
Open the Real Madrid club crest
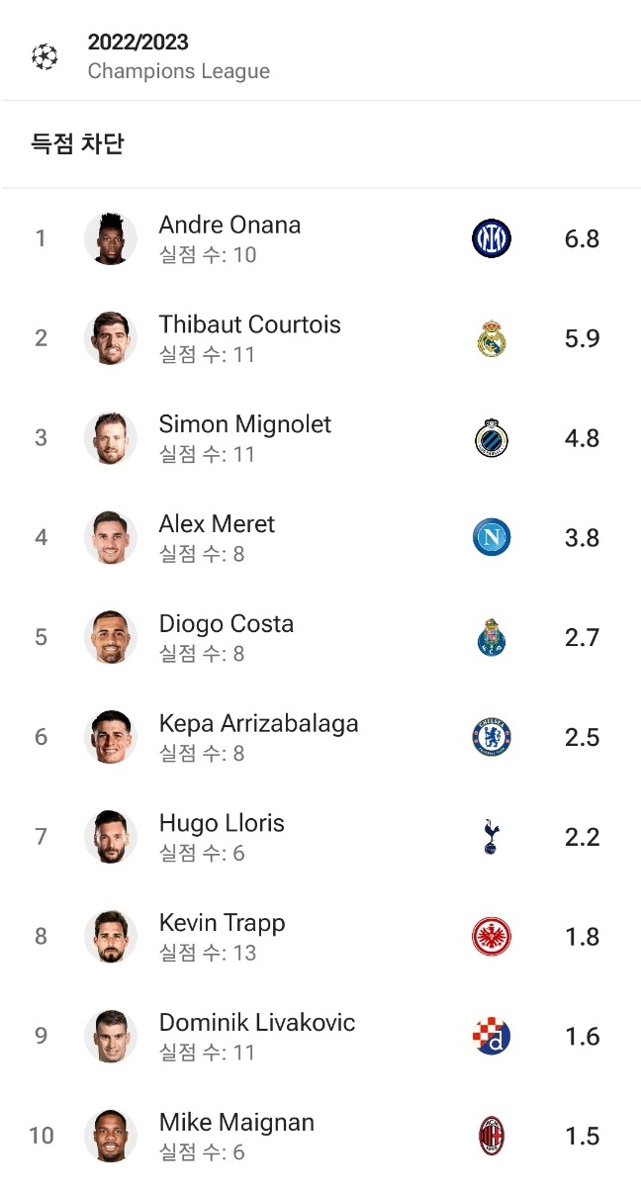[492, 339]
